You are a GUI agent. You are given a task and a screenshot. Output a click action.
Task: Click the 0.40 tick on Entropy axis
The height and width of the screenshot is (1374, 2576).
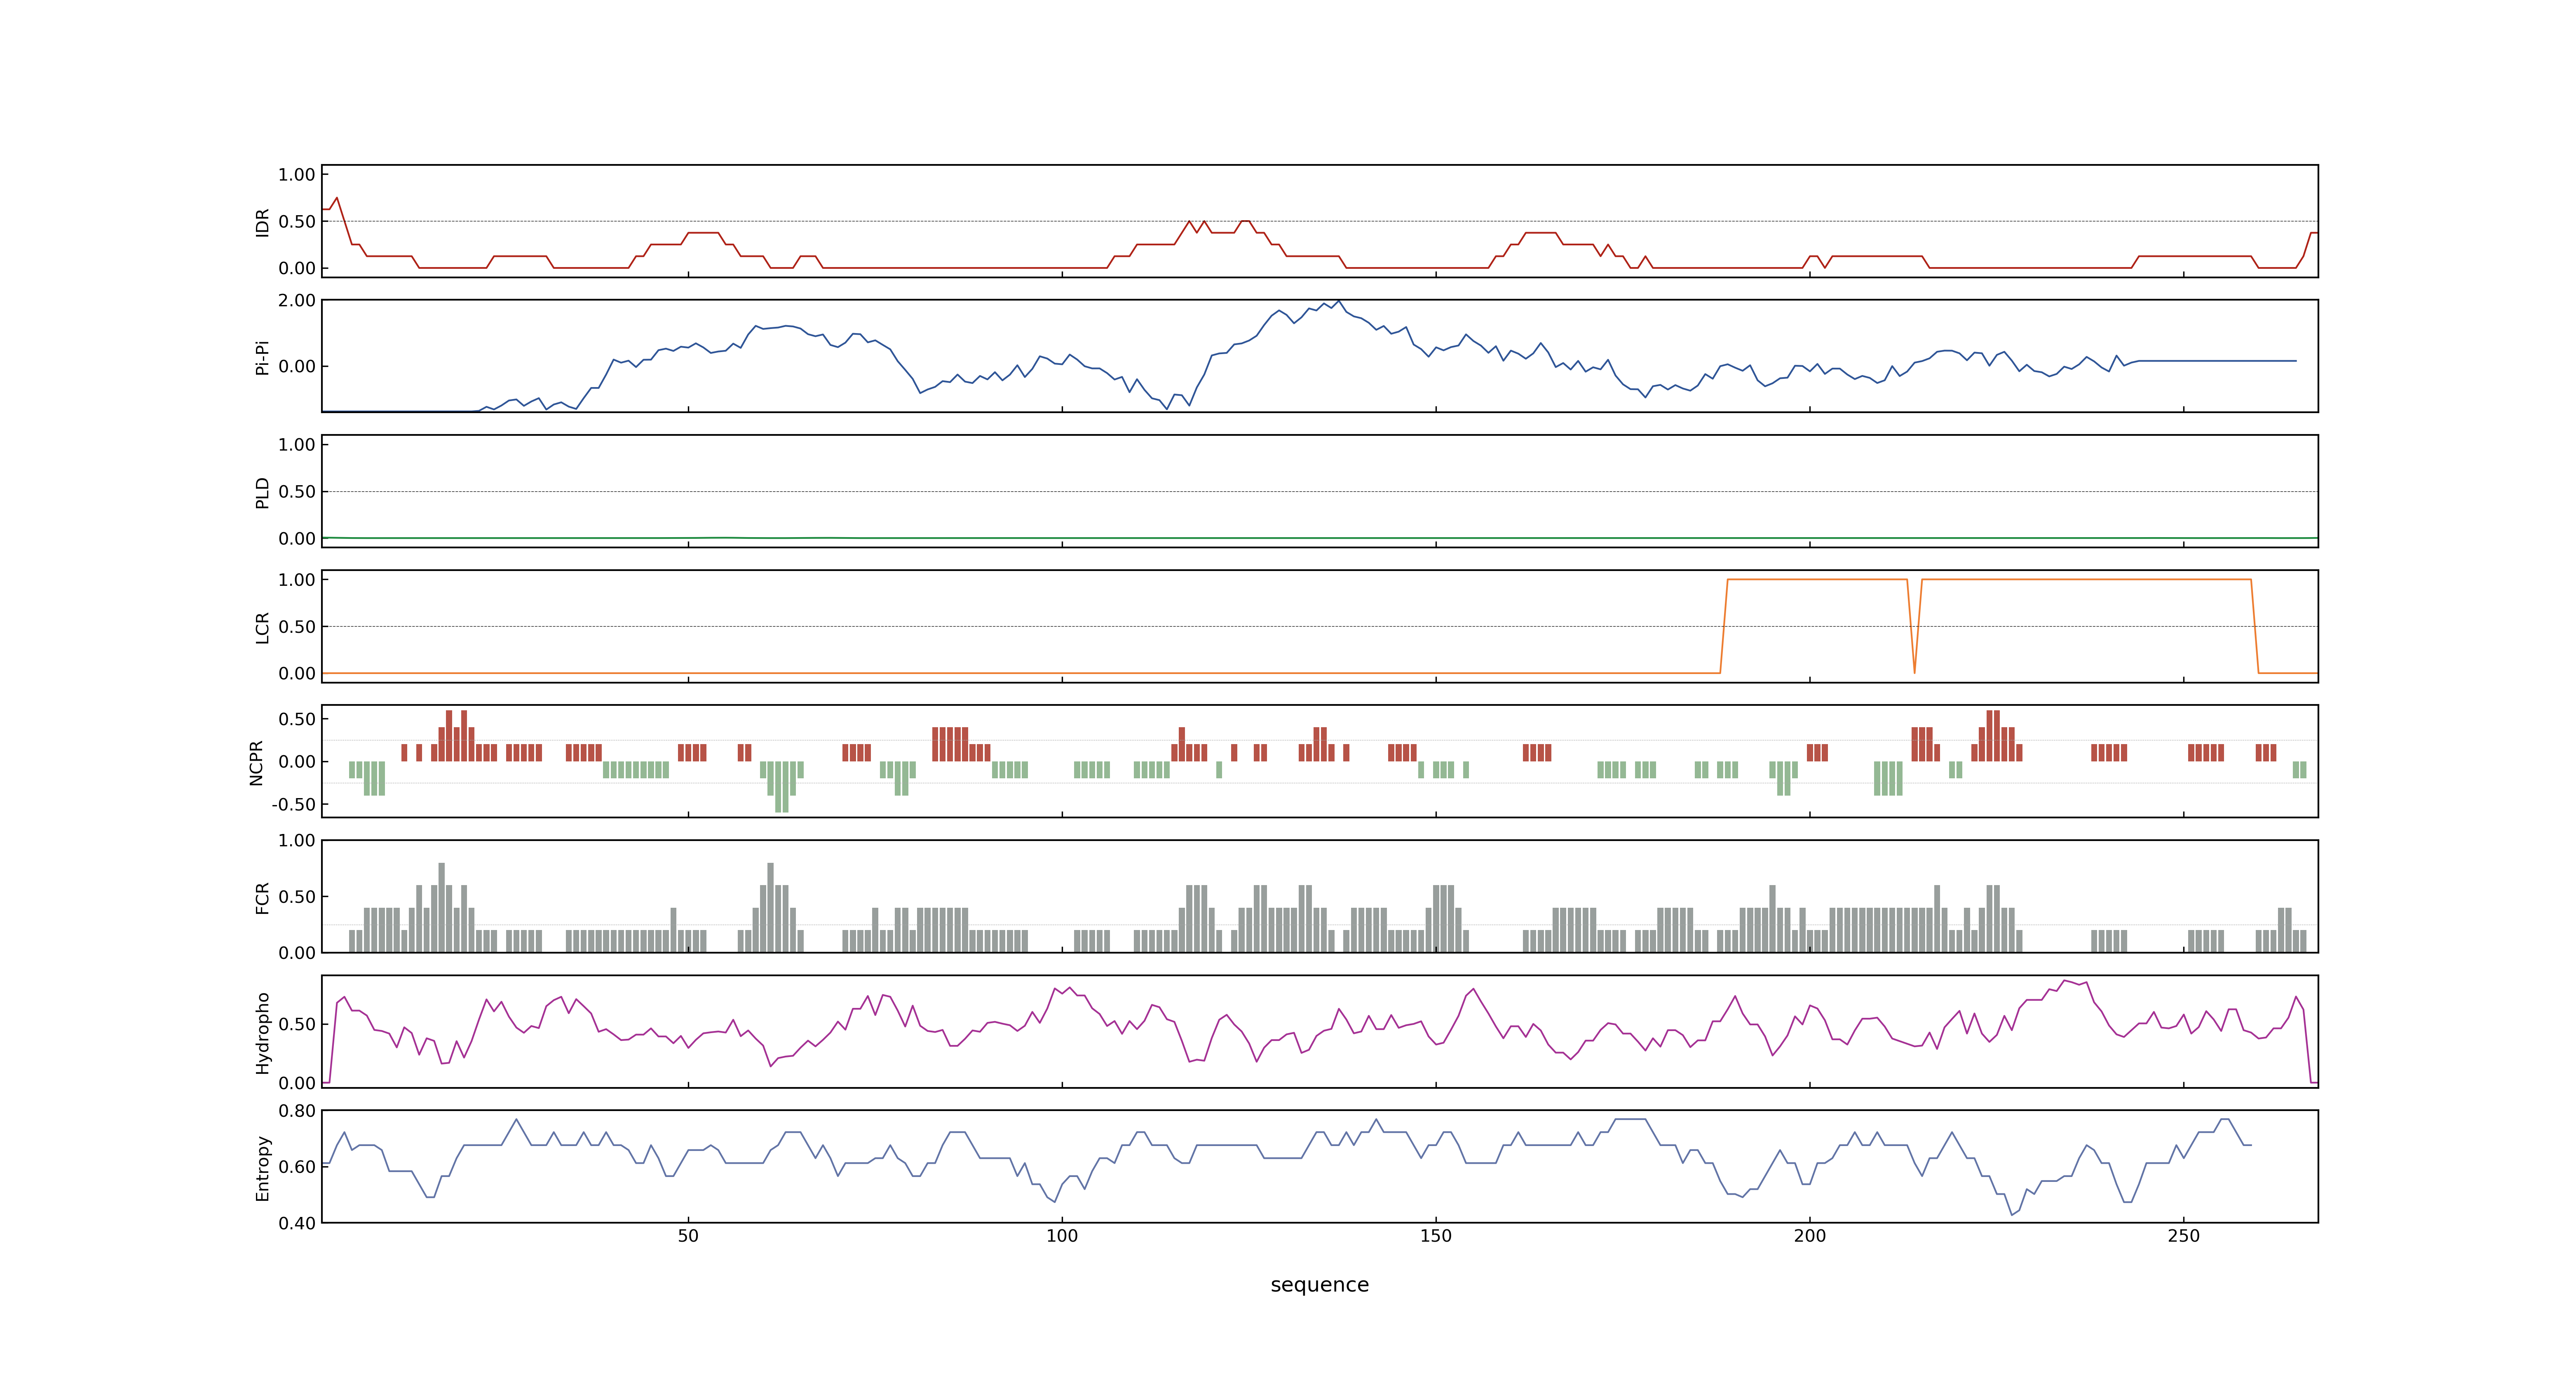tap(297, 1223)
